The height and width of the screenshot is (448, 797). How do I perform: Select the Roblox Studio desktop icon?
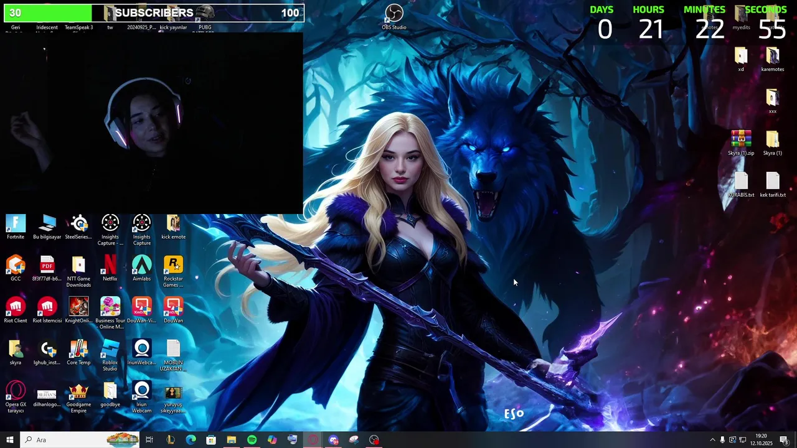(x=110, y=355)
